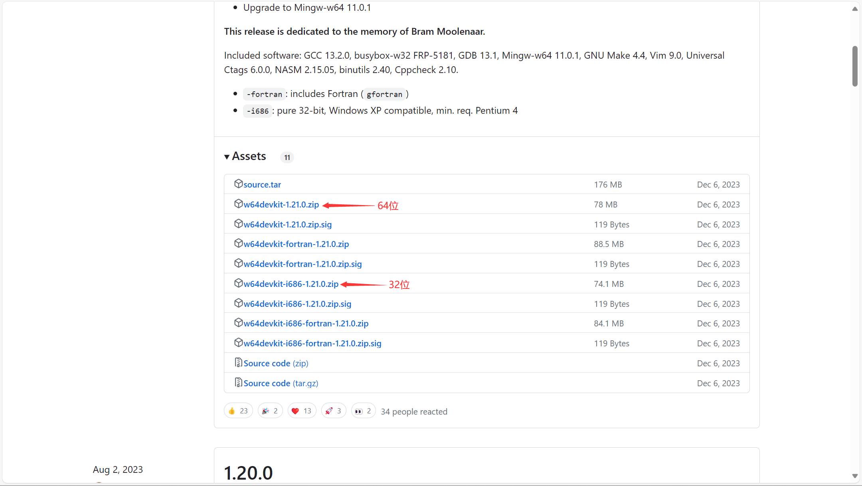Toggle the eyes reaction emoji

pyautogui.click(x=363, y=411)
